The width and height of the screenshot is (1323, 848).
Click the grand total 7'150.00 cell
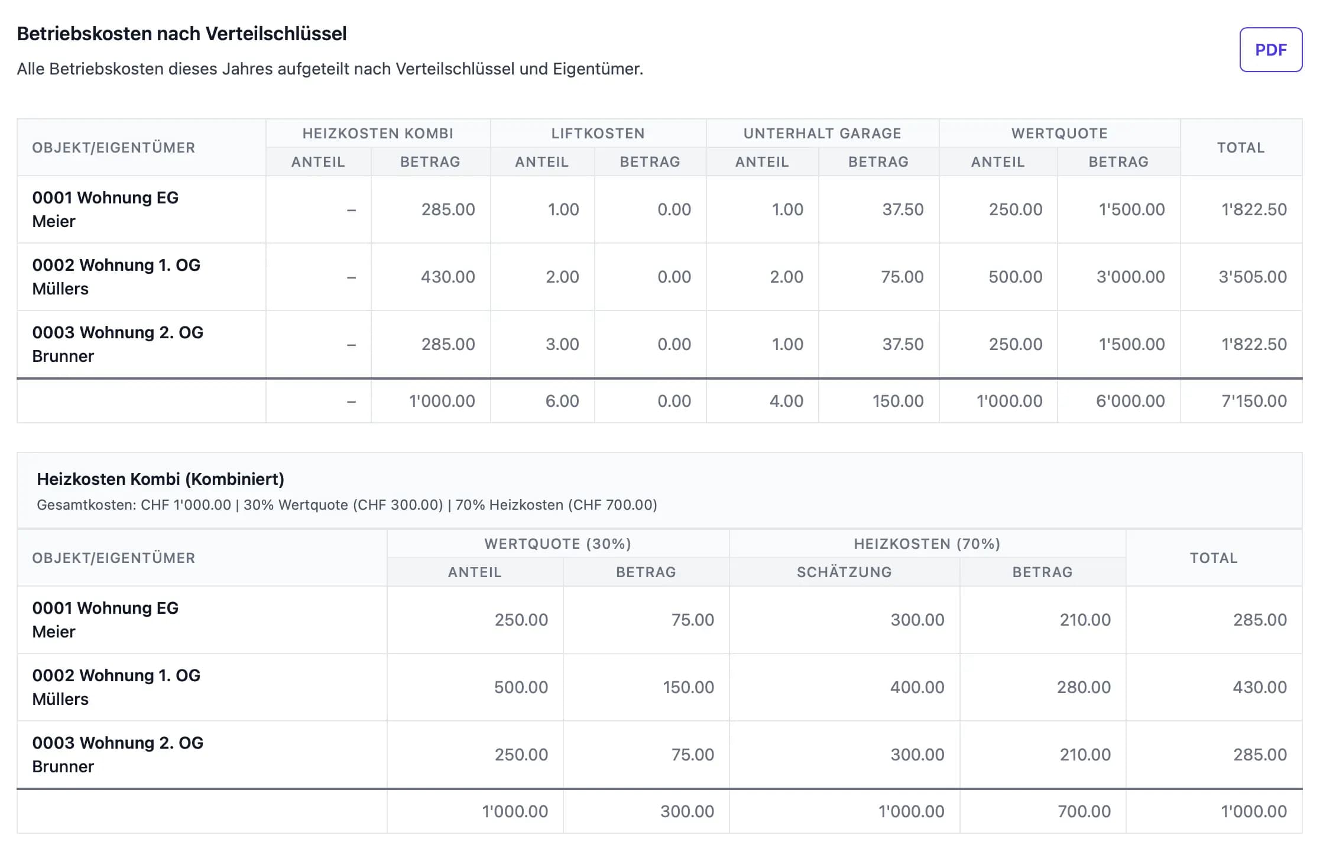[1253, 401]
